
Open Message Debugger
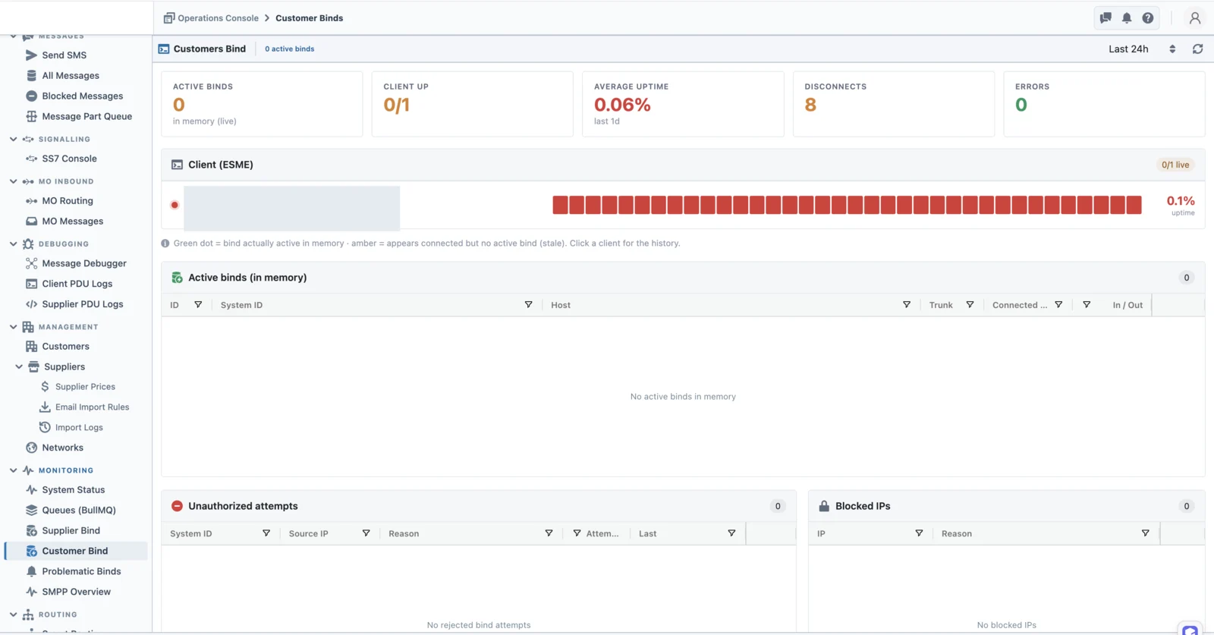[x=84, y=263]
